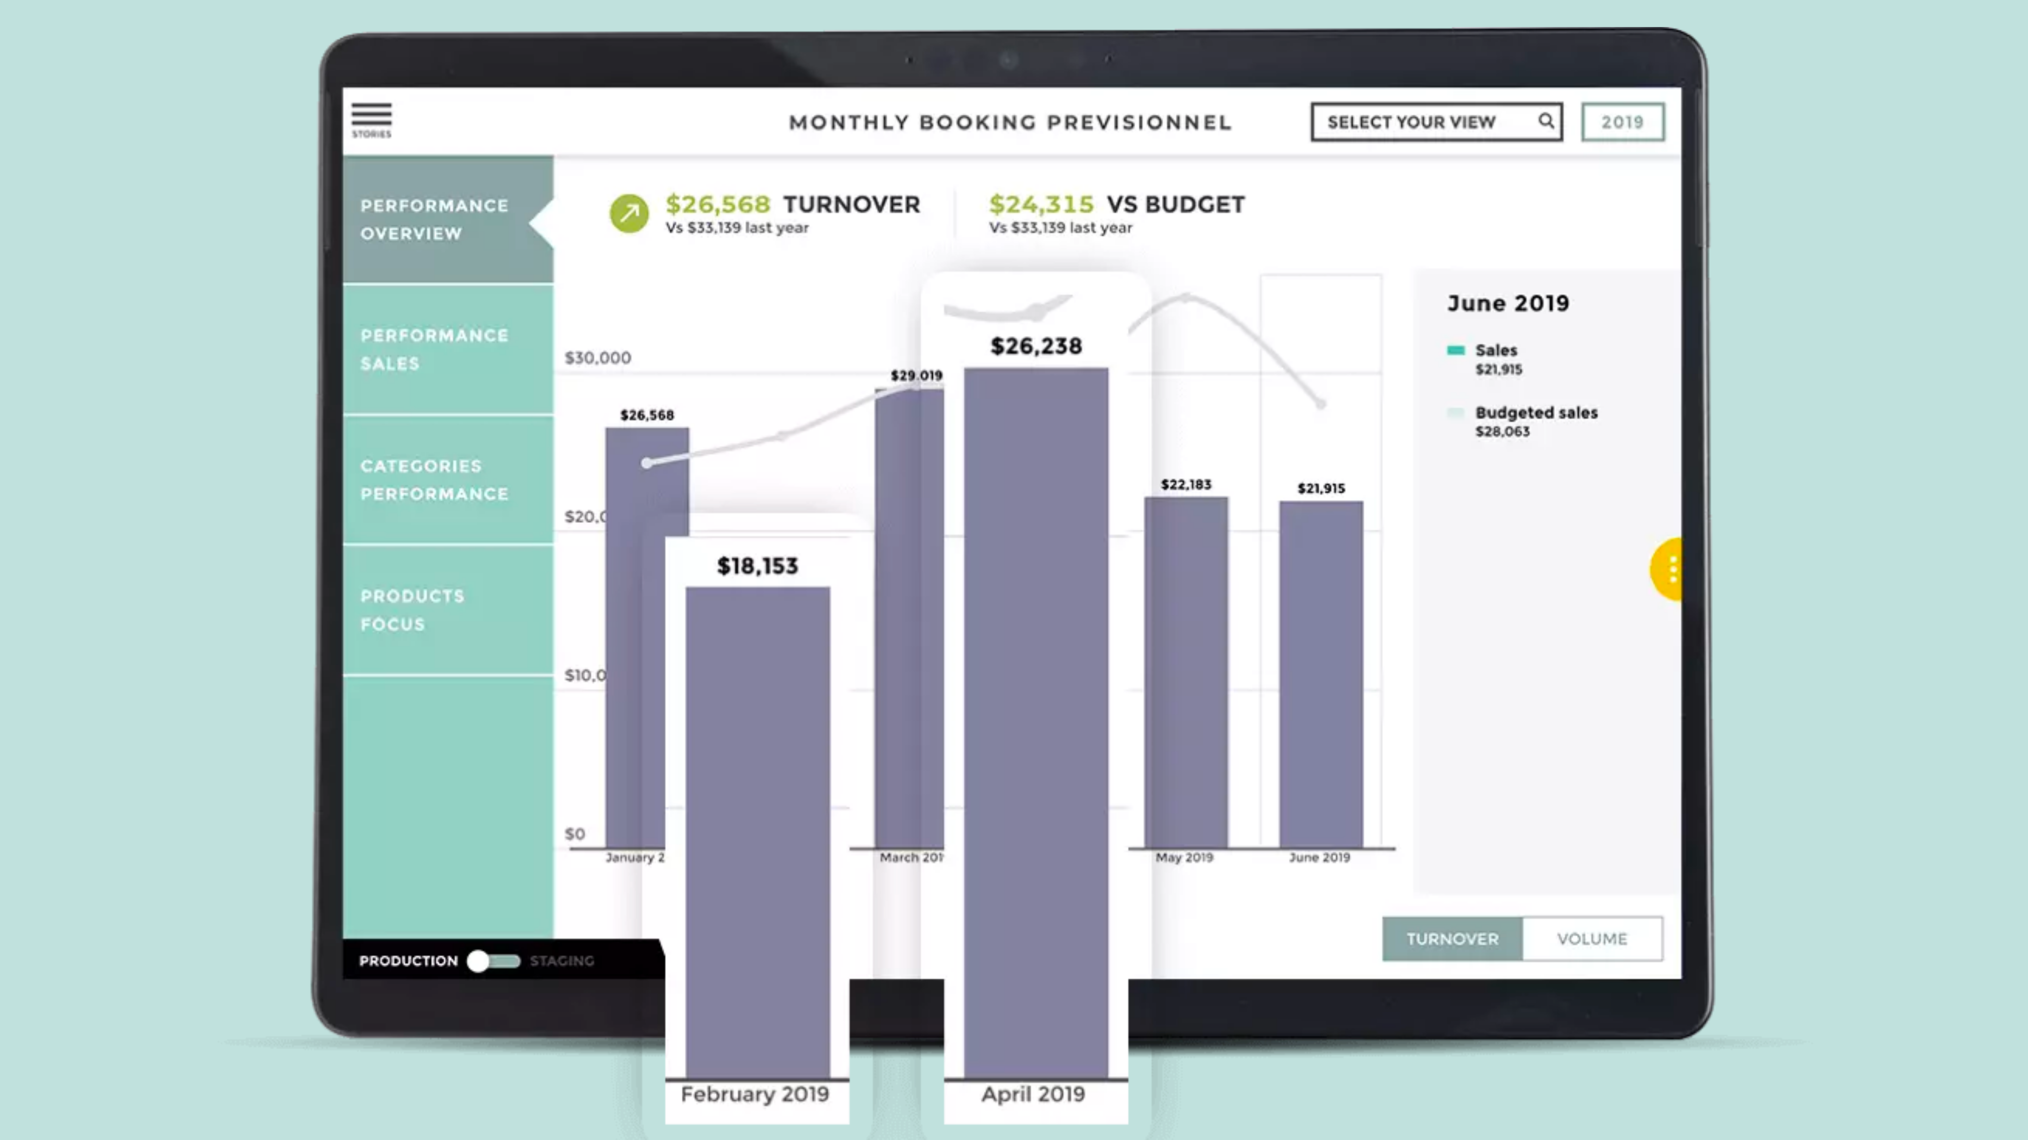Click the three-dot options icon on right edge
Image resolution: width=2028 pixels, height=1140 pixels.
(x=1667, y=571)
